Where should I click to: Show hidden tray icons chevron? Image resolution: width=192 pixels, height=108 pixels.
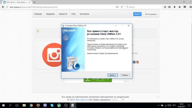click(159, 105)
